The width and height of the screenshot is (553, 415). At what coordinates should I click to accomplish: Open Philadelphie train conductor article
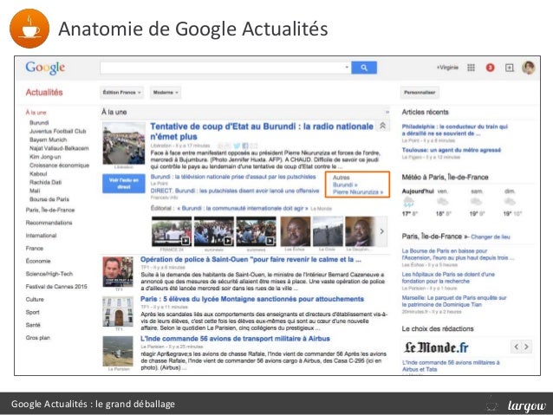click(x=454, y=130)
